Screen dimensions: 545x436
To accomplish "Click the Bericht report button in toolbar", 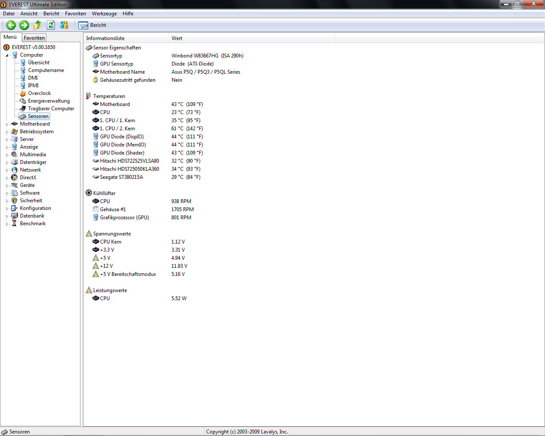I will [92, 25].
